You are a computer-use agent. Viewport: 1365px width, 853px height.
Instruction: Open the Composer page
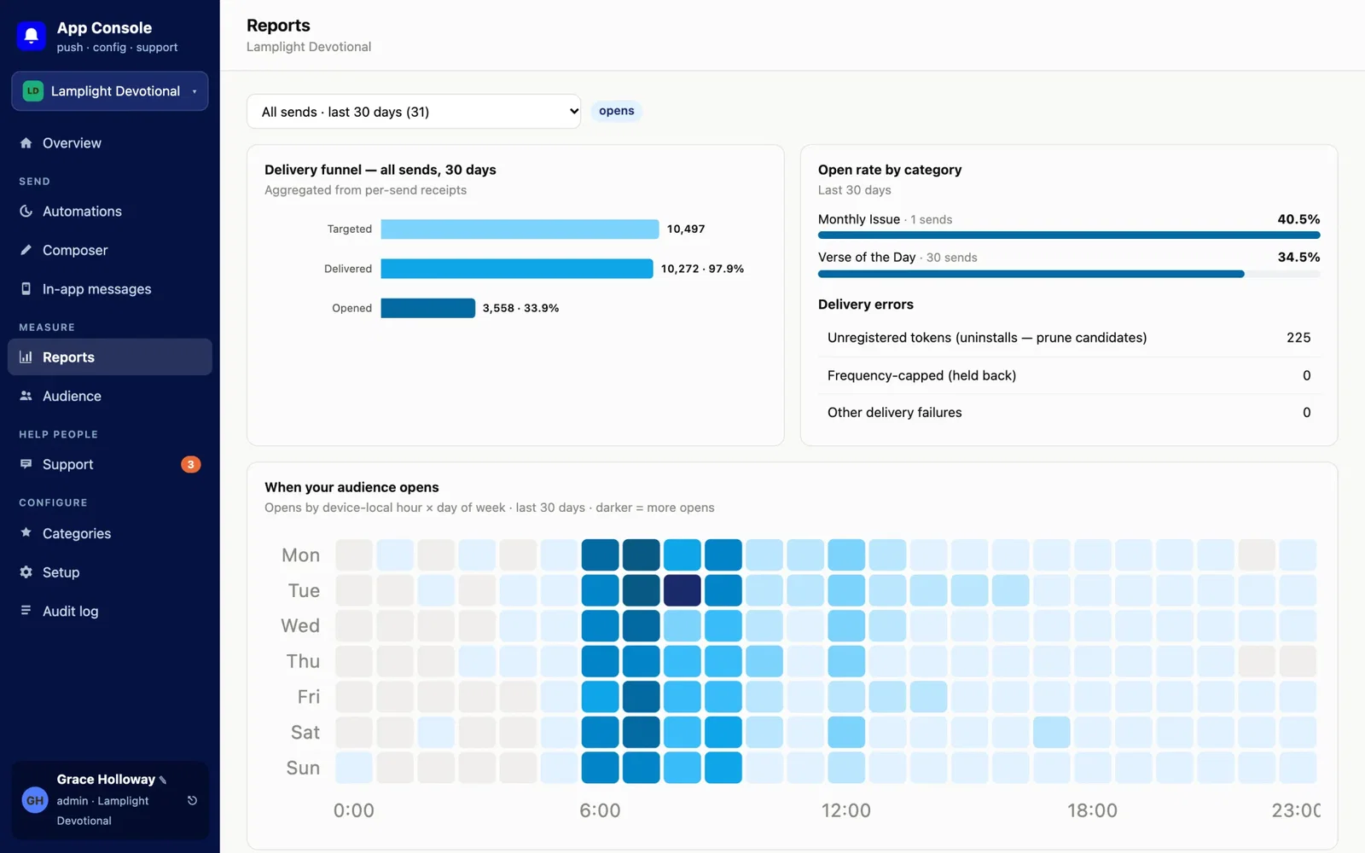[110, 250]
